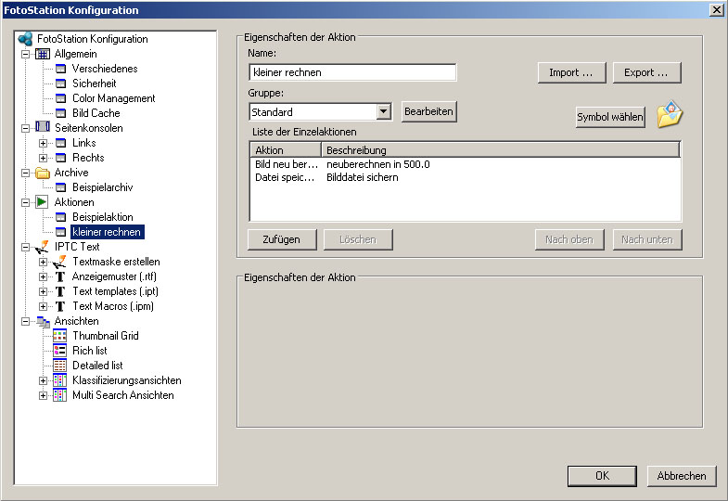Click the Rechts page icon
The height and width of the screenshot is (501, 728).
pos(60,158)
